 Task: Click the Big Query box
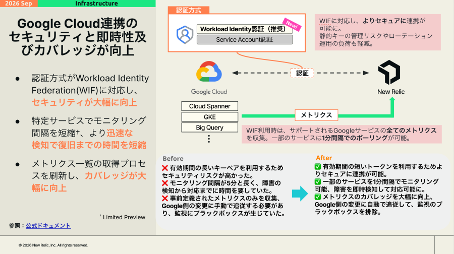pyautogui.click(x=210, y=128)
